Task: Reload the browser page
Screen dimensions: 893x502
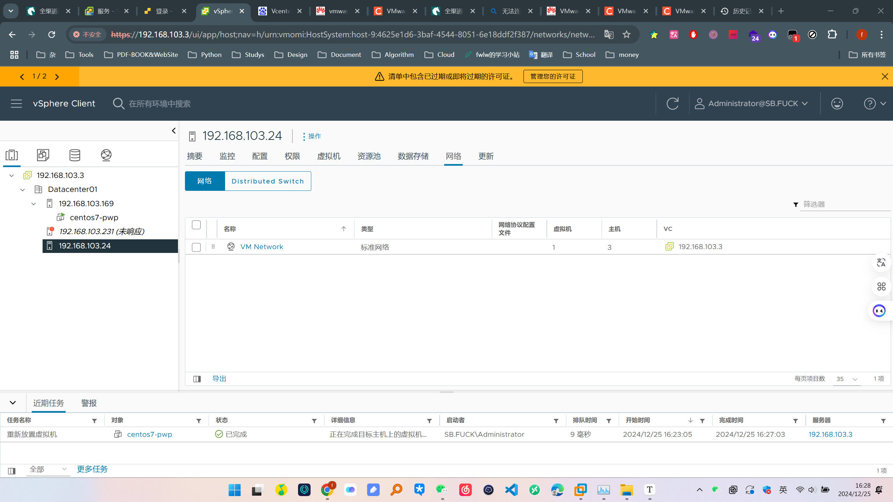Action: click(x=52, y=34)
